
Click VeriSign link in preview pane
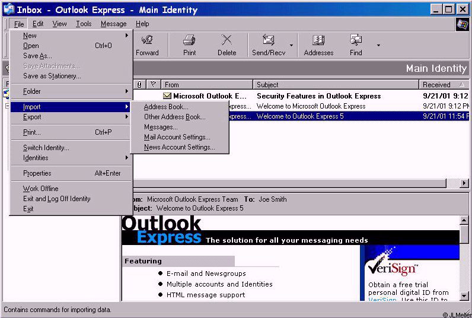[382, 300]
